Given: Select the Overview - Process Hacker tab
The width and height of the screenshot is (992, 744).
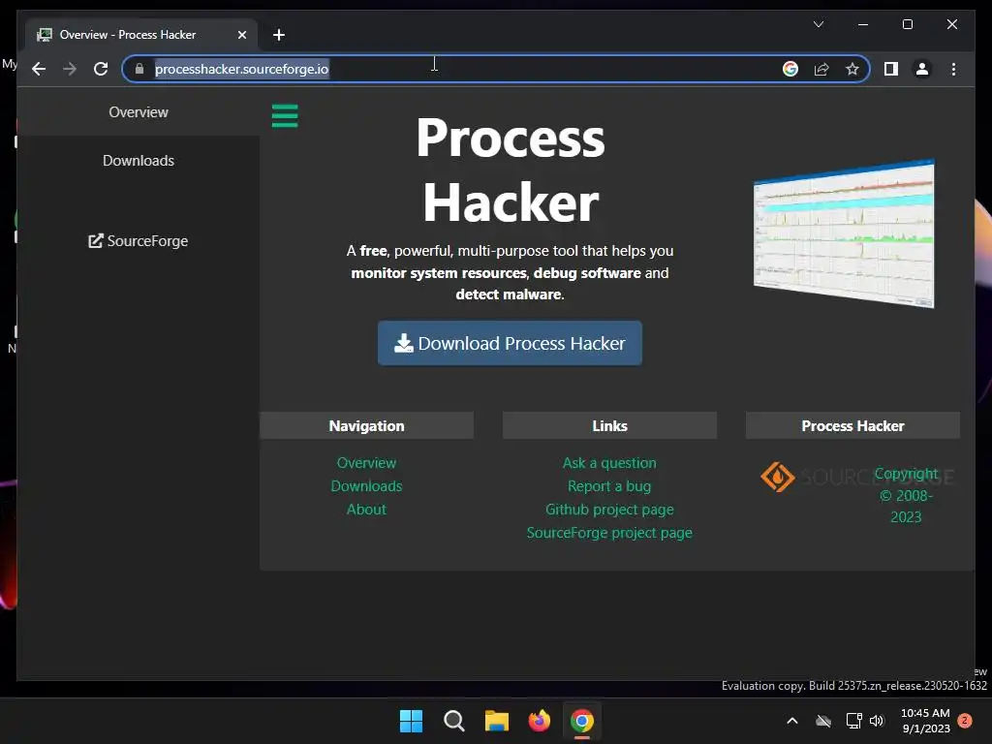Looking at the screenshot, I should 141,35.
